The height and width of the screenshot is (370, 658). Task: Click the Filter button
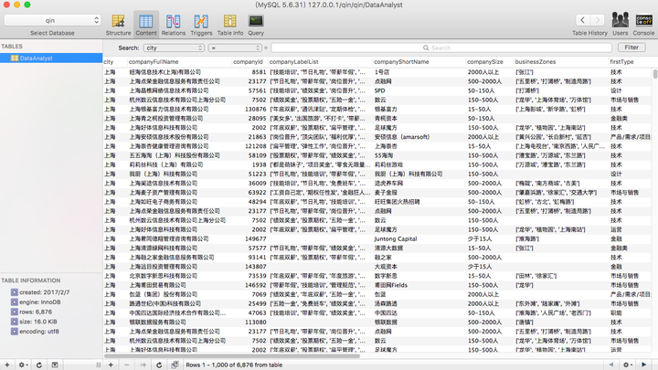(x=631, y=48)
